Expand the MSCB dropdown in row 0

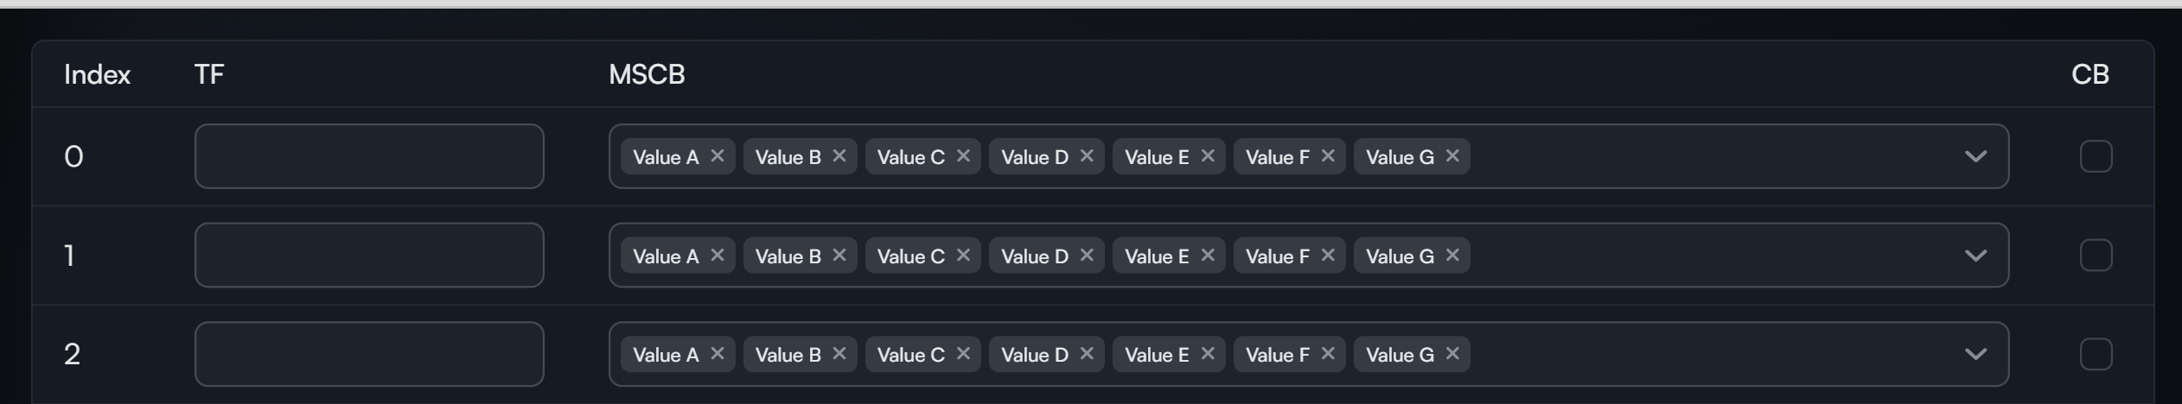[x=1975, y=156]
